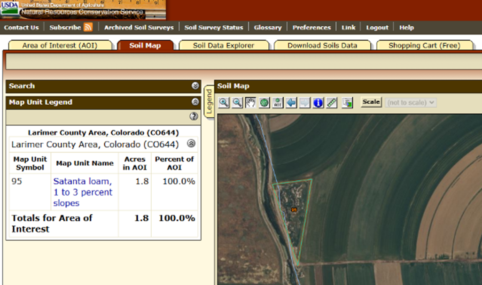The height and width of the screenshot is (285, 482).
Task: Switch to Soil Map tab
Action: click(145, 46)
